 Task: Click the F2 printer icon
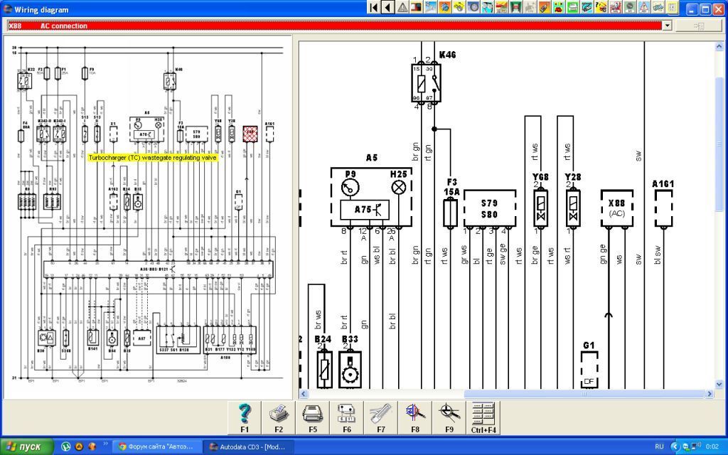tap(279, 417)
